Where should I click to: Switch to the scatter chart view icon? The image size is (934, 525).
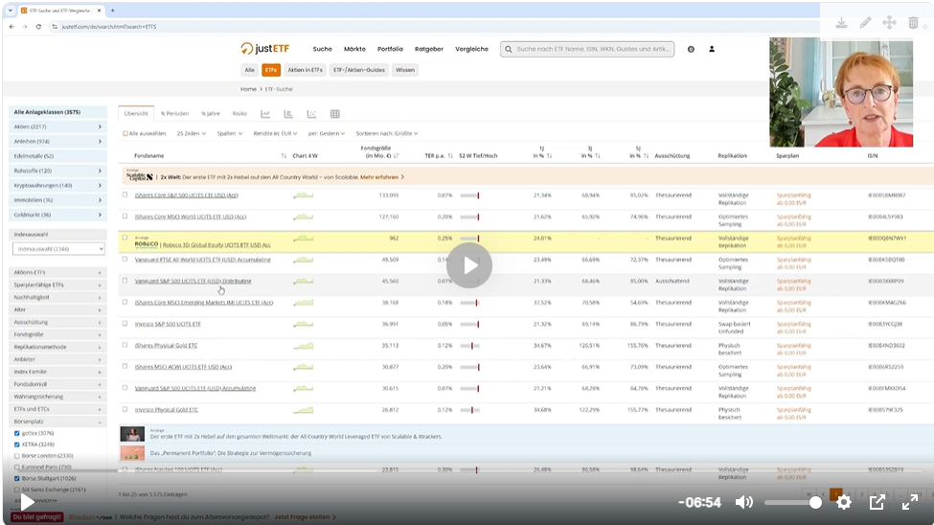click(311, 114)
